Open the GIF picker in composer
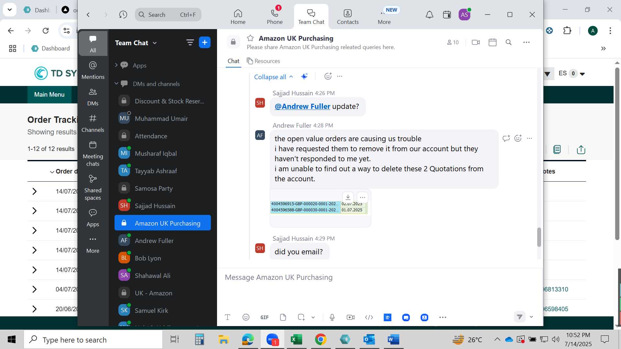 pyautogui.click(x=265, y=317)
